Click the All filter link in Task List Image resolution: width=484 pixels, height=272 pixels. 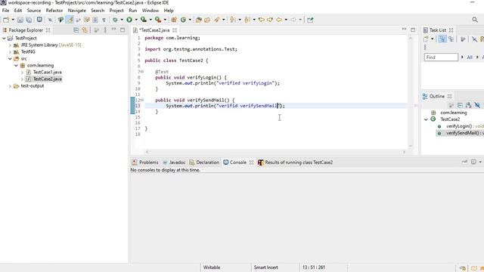(x=470, y=57)
